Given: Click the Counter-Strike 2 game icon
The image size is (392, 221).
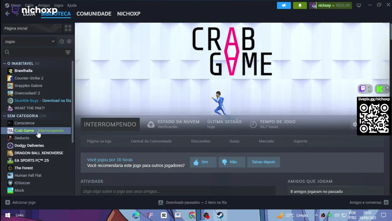Looking at the screenshot, I should pyautogui.click(x=10, y=78).
